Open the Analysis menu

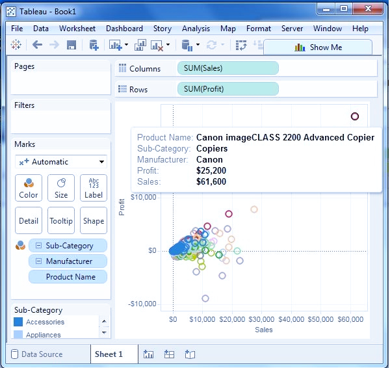196,29
